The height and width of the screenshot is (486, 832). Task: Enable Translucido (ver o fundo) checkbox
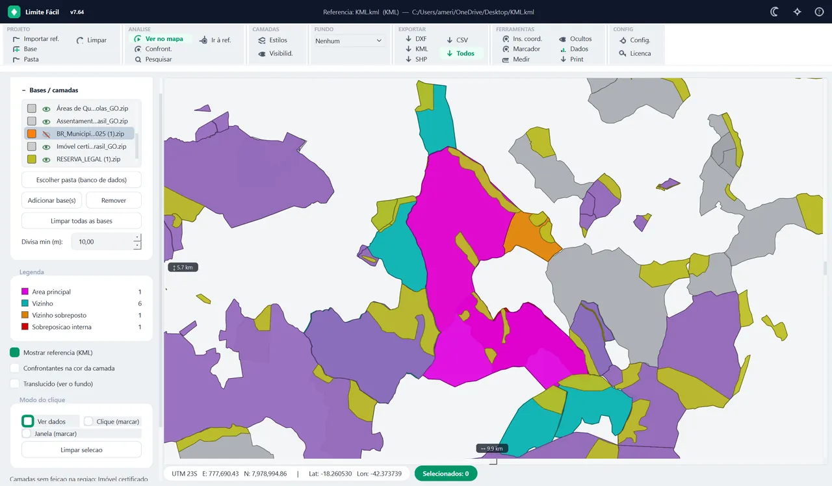tap(15, 384)
